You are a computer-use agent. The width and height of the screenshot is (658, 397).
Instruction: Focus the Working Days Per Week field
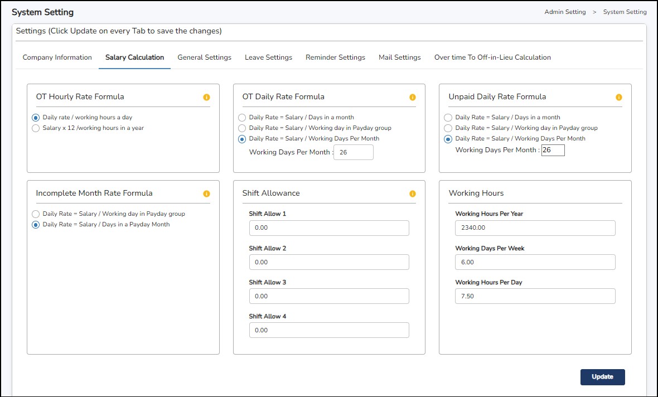(x=535, y=262)
